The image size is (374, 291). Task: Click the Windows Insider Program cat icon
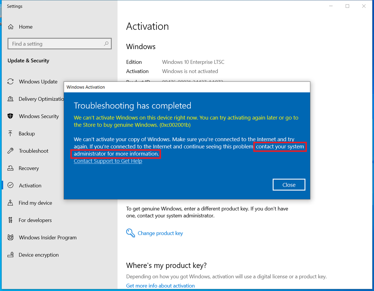[x=11, y=238]
